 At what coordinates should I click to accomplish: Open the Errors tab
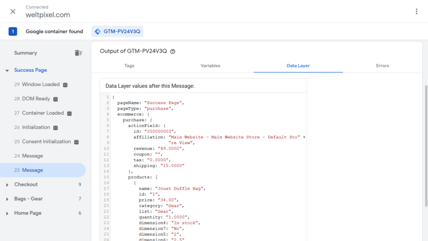(x=383, y=65)
